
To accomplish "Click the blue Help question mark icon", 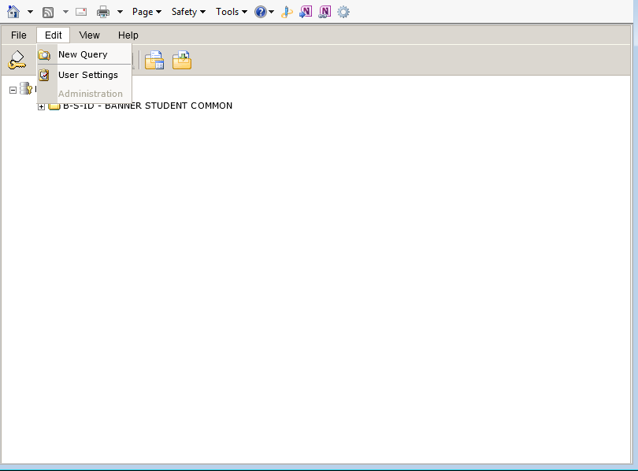I will click(x=261, y=12).
